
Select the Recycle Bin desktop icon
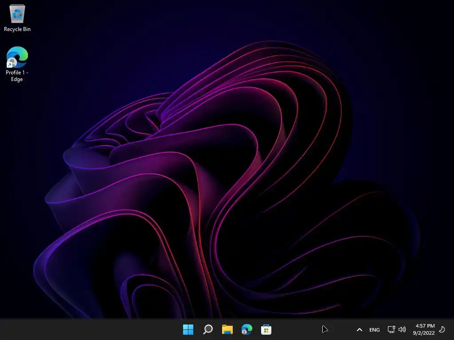point(17,18)
